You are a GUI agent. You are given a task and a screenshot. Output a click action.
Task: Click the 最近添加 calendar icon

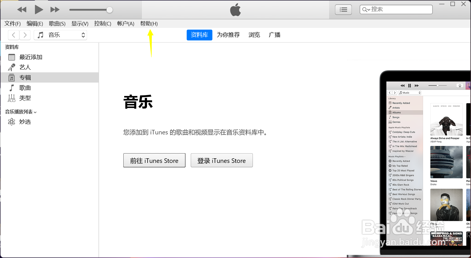pos(12,57)
